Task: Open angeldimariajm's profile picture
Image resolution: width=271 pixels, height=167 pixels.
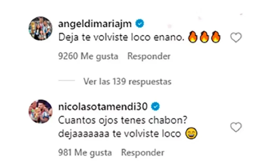Action: pos(40,29)
